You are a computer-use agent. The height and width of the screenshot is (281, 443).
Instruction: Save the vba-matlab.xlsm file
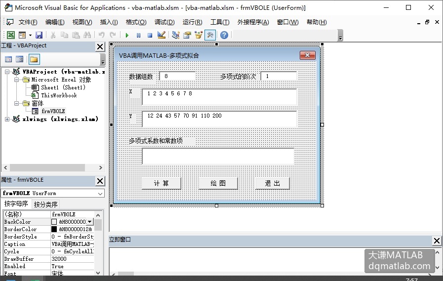tap(39, 35)
